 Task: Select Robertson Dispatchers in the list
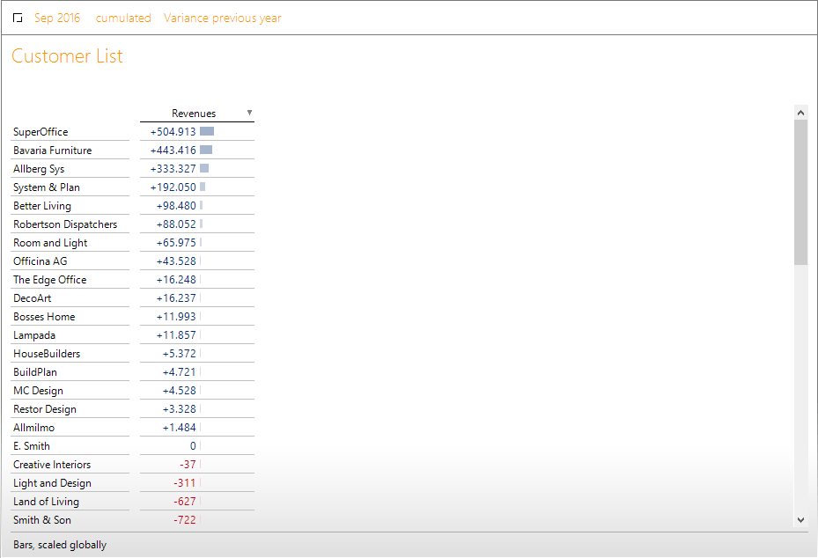pyautogui.click(x=65, y=224)
